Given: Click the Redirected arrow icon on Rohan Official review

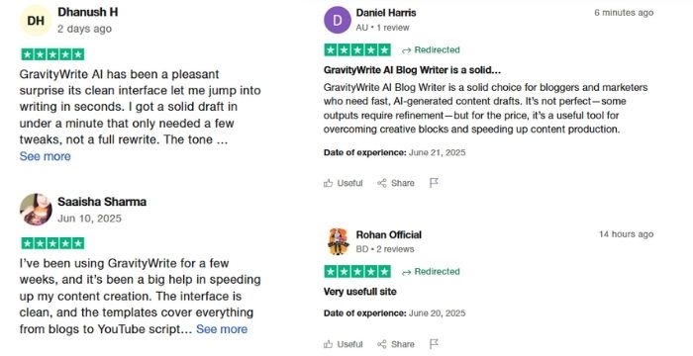Looking at the screenshot, I should pyautogui.click(x=406, y=272).
